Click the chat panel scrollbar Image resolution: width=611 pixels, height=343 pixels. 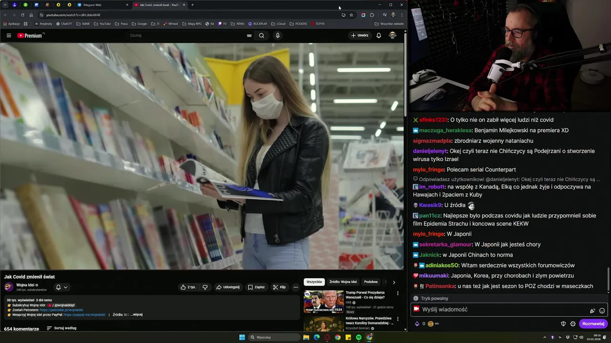(x=608, y=280)
